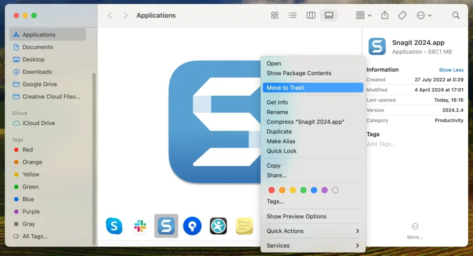Choose Move to Trash
This screenshot has width=473, height=256.
point(313,87)
